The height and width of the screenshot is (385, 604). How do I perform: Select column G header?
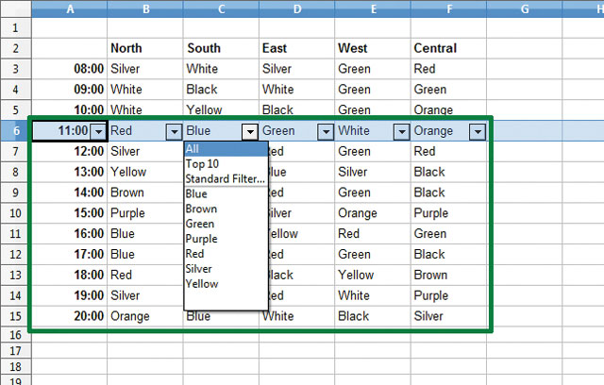pos(525,8)
